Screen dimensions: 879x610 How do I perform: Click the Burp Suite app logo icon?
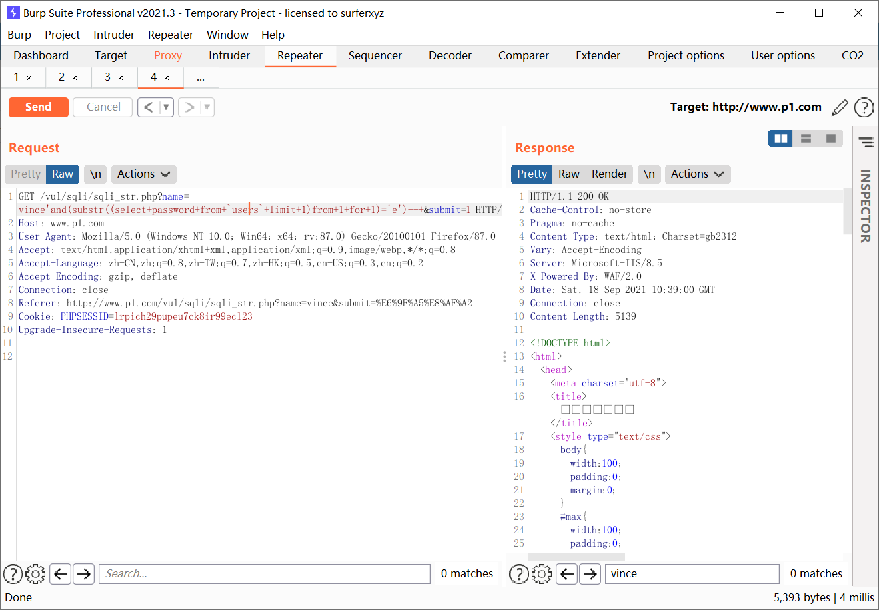click(13, 13)
